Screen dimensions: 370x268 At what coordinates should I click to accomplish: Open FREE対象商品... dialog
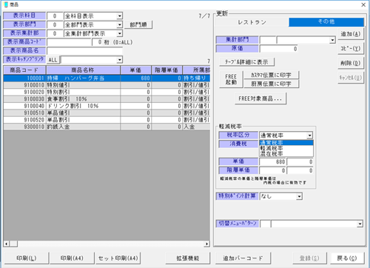click(260, 98)
